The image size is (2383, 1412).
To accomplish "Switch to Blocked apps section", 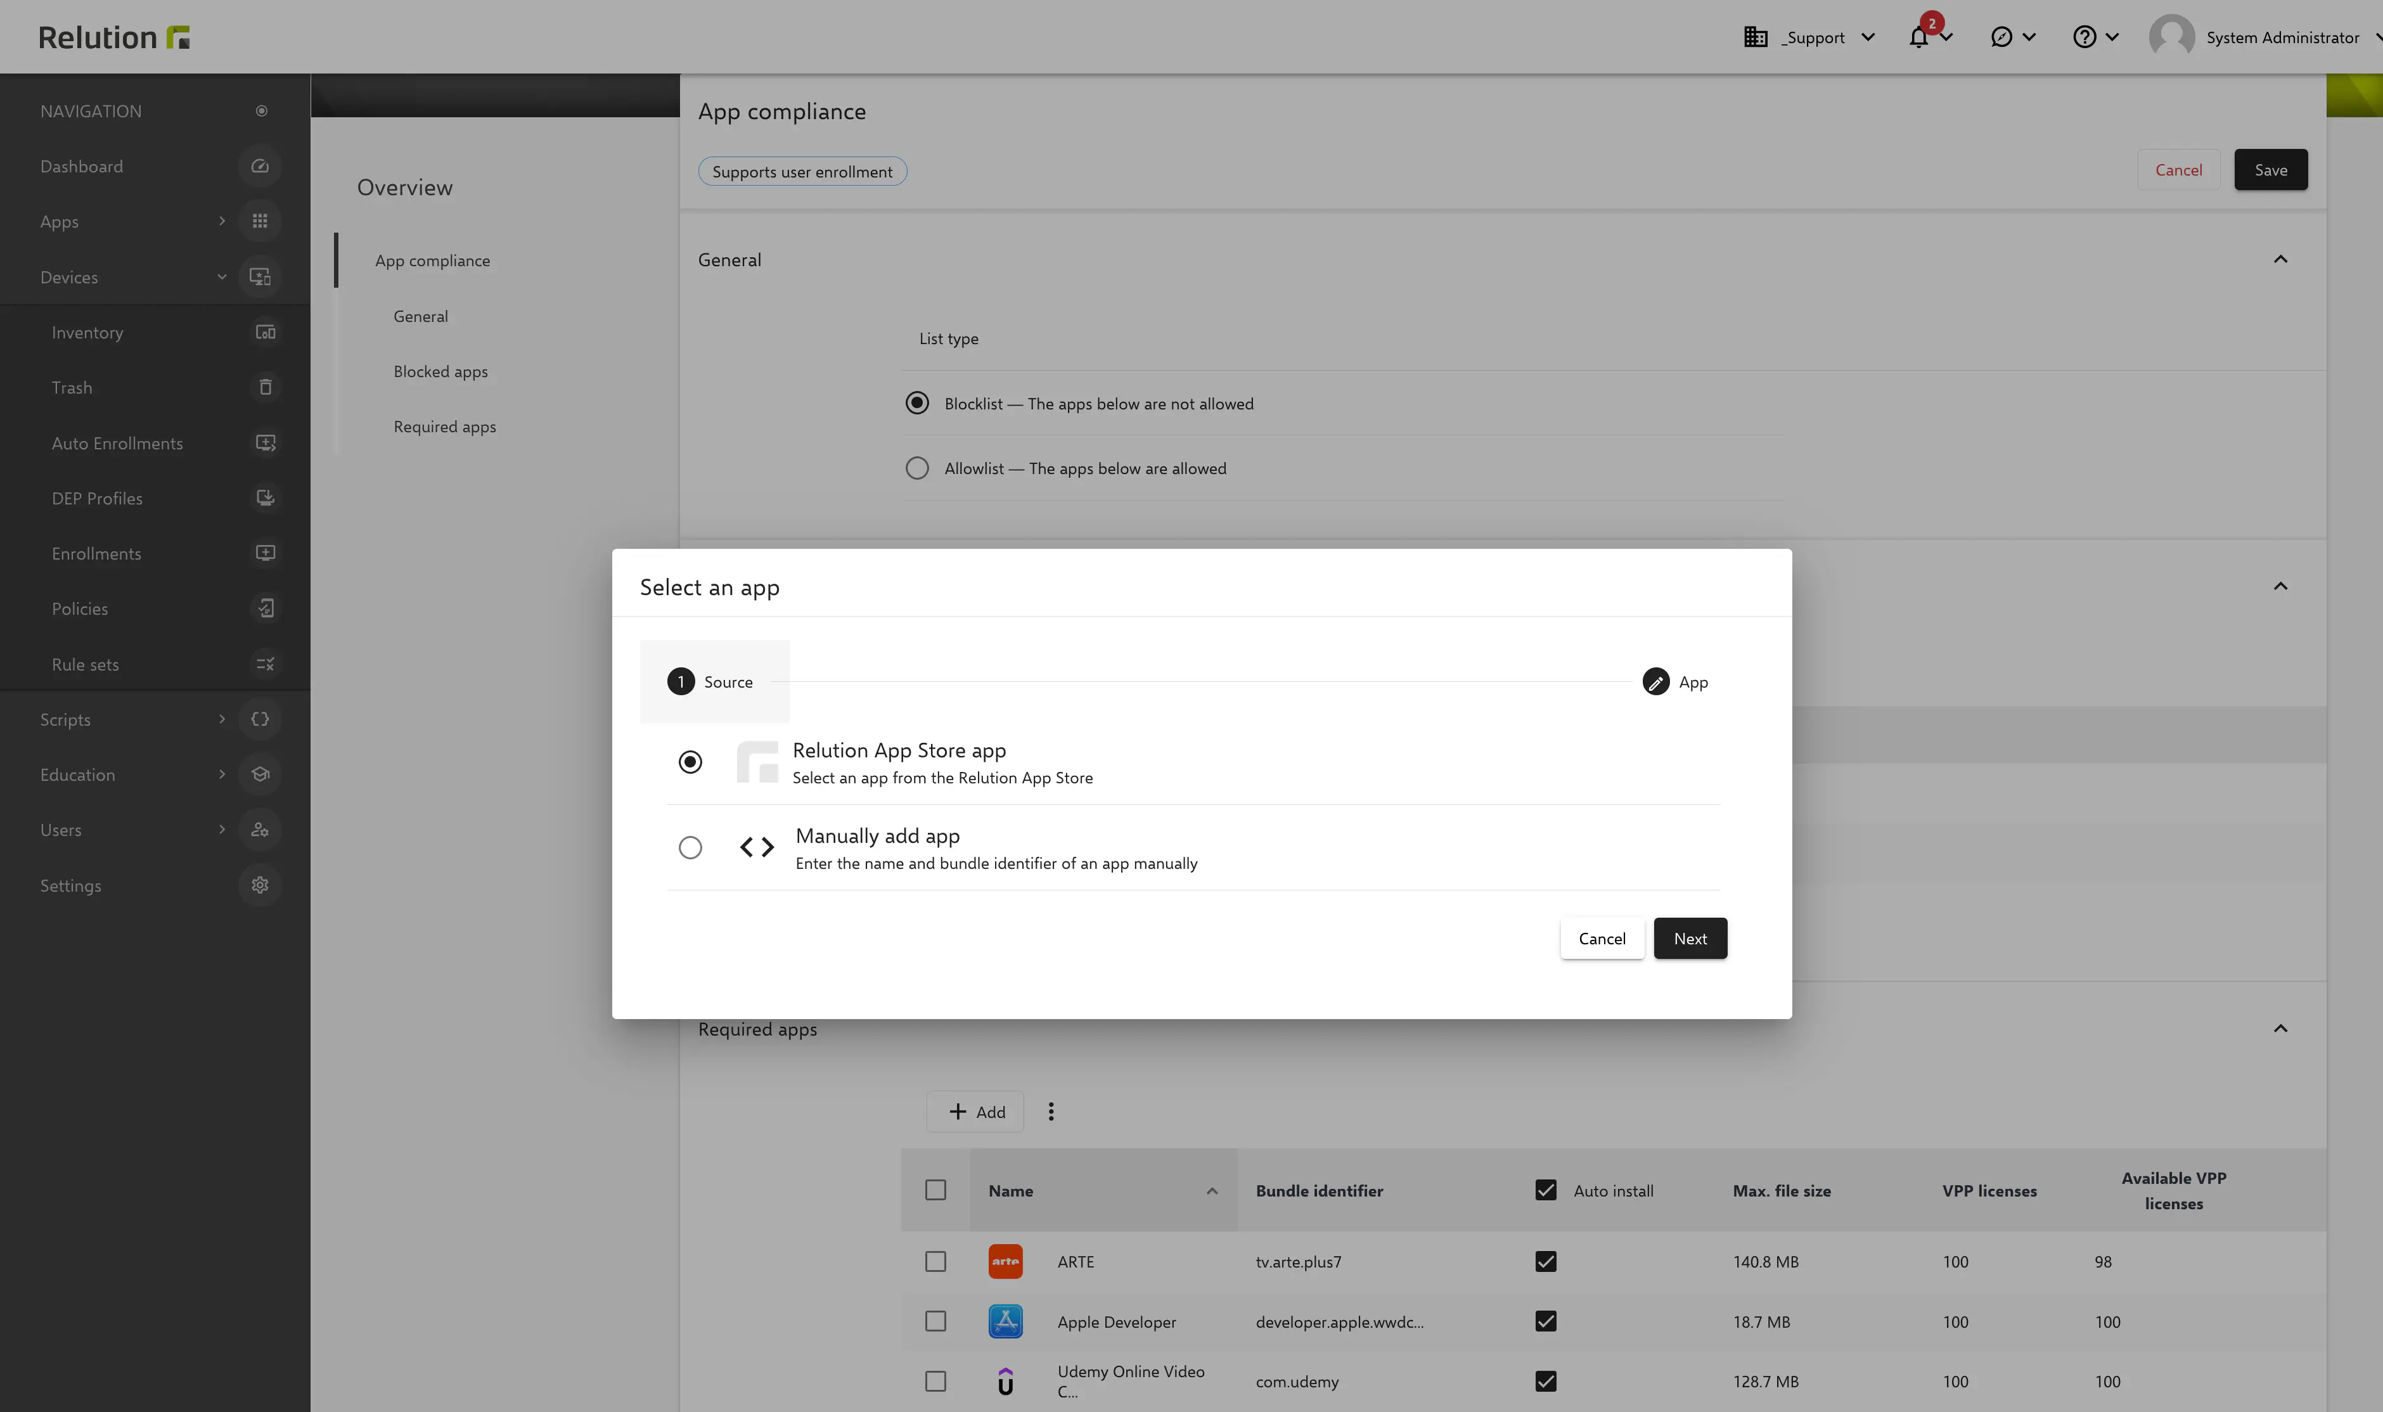I will [x=439, y=371].
